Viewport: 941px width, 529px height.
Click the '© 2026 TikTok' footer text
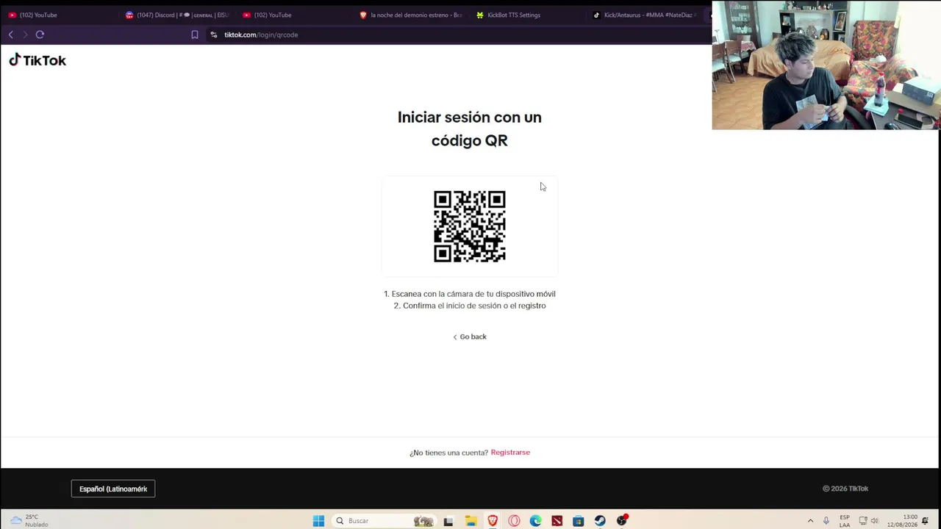[845, 489]
